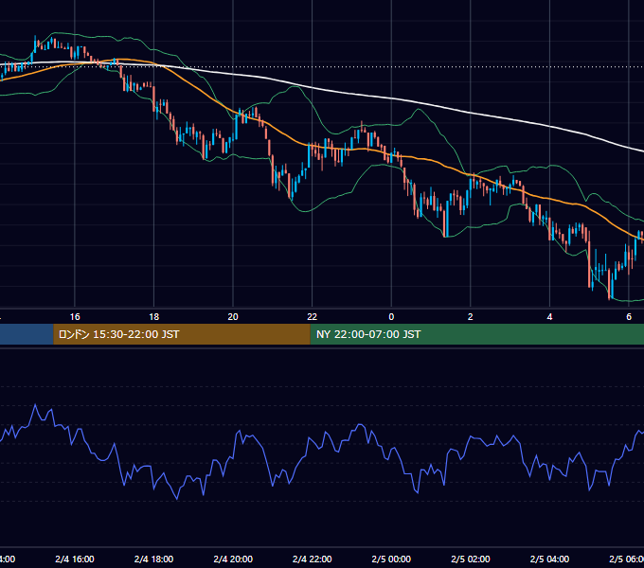
Task: Select the 4 hour axis label
Action: pyautogui.click(x=549, y=317)
